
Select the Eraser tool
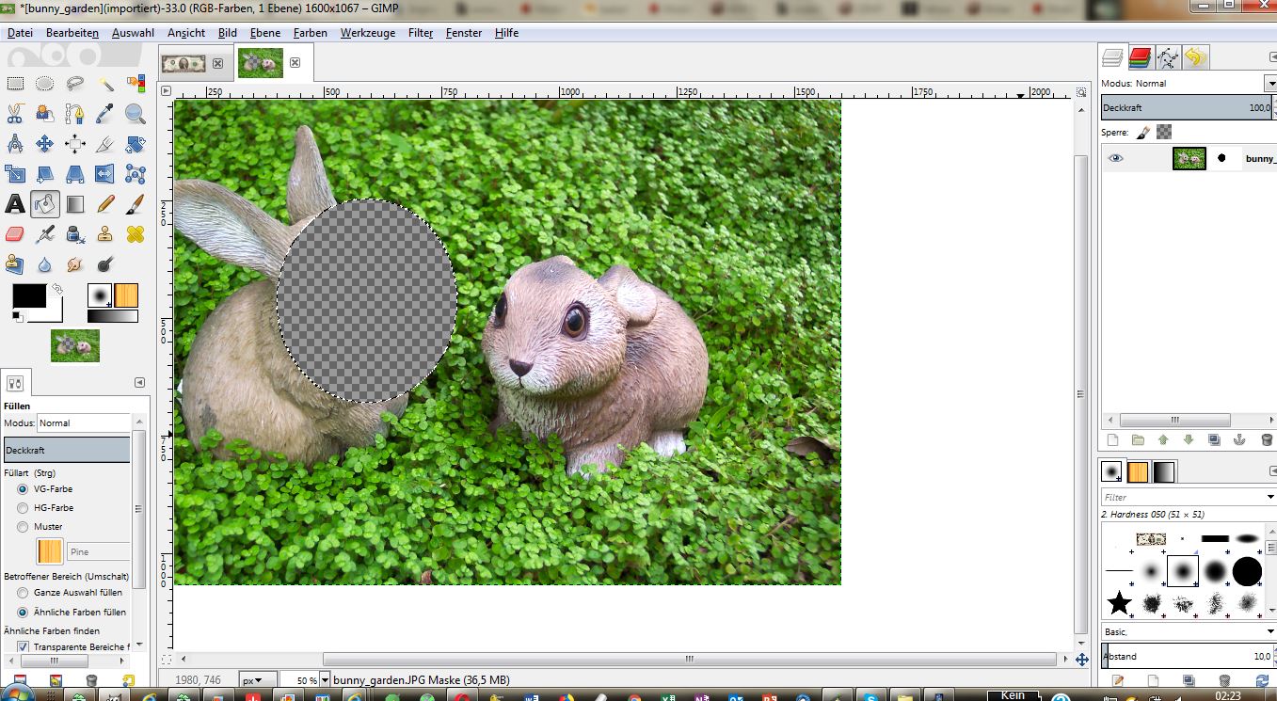coord(15,234)
